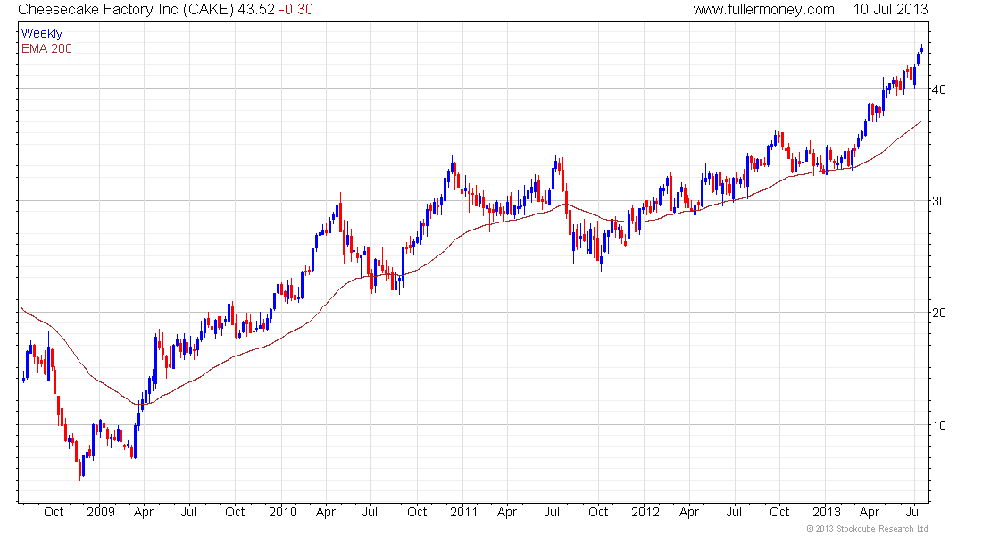Click the first 'Oct' label before 2009
This screenshot has width=982, height=536.
click(54, 512)
